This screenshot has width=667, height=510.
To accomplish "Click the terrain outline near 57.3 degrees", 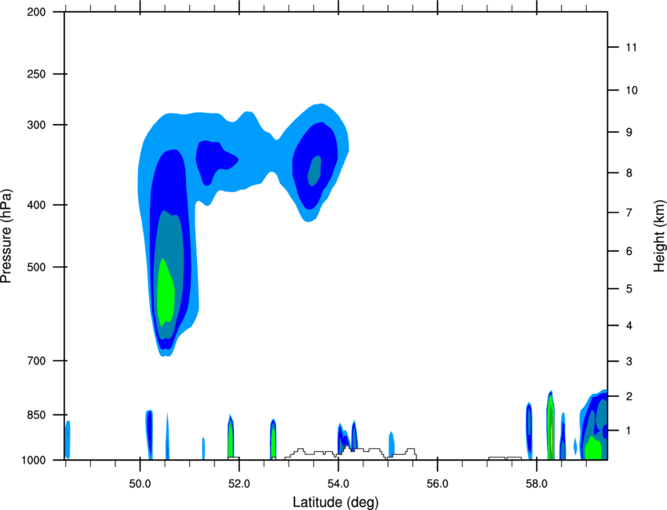I will (505, 458).
